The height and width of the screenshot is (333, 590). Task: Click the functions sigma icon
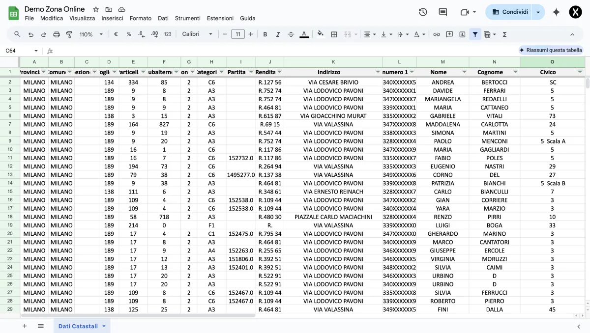coord(505,34)
